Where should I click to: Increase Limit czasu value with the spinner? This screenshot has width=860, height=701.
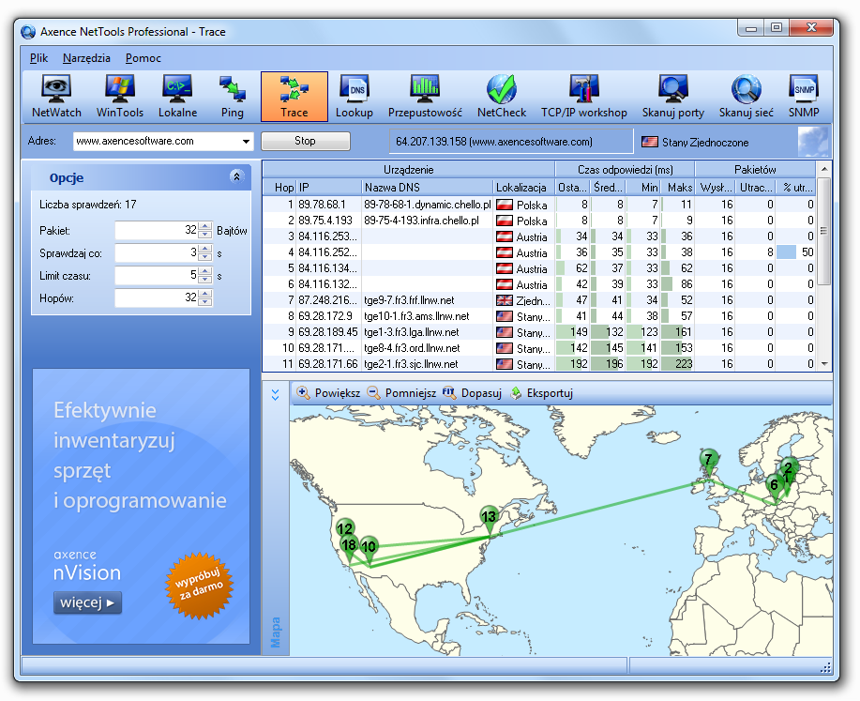(205, 271)
